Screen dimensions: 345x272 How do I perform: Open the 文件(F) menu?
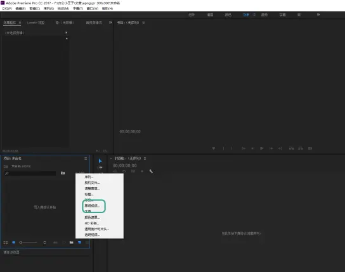tap(7, 9)
